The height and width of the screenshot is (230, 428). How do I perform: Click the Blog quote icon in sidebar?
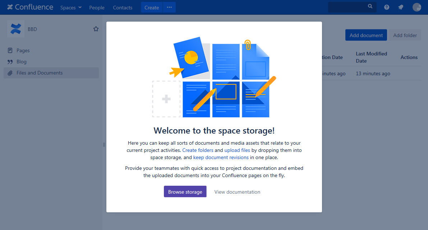[x=10, y=62]
